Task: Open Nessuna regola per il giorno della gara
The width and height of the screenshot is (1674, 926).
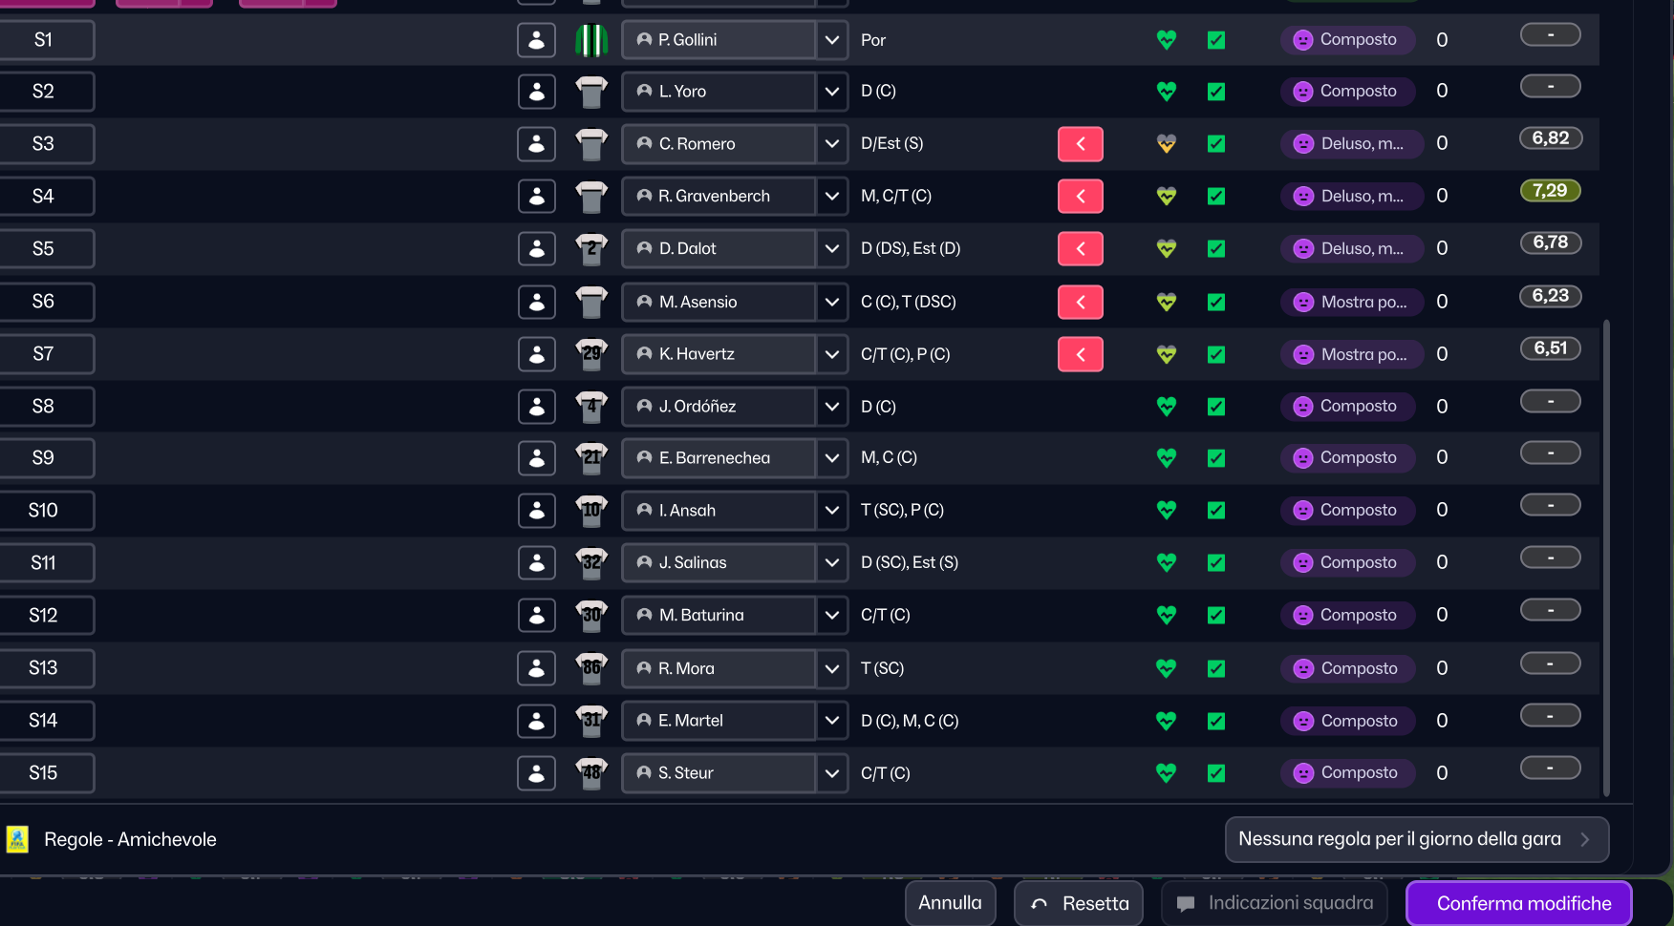Action: pos(1417,839)
